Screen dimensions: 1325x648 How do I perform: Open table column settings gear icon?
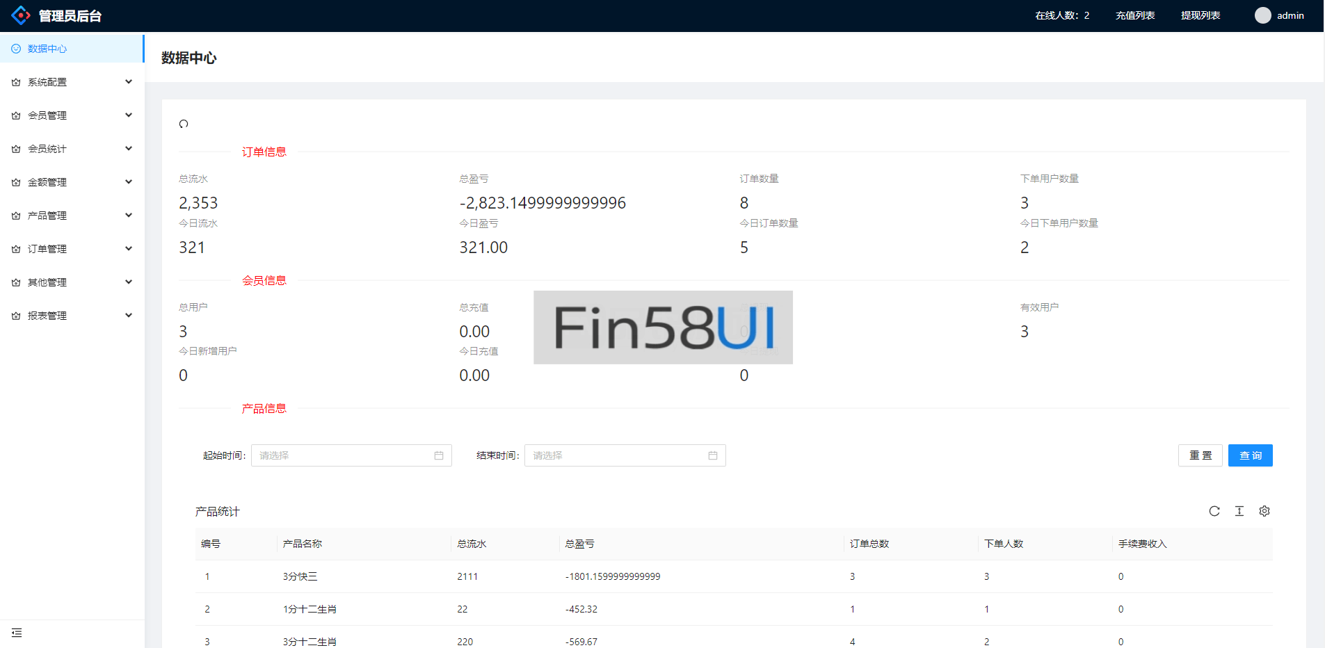pyautogui.click(x=1264, y=511)
